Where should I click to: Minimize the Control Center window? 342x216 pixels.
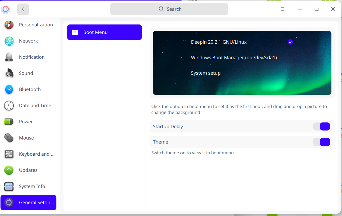point(300,9)
